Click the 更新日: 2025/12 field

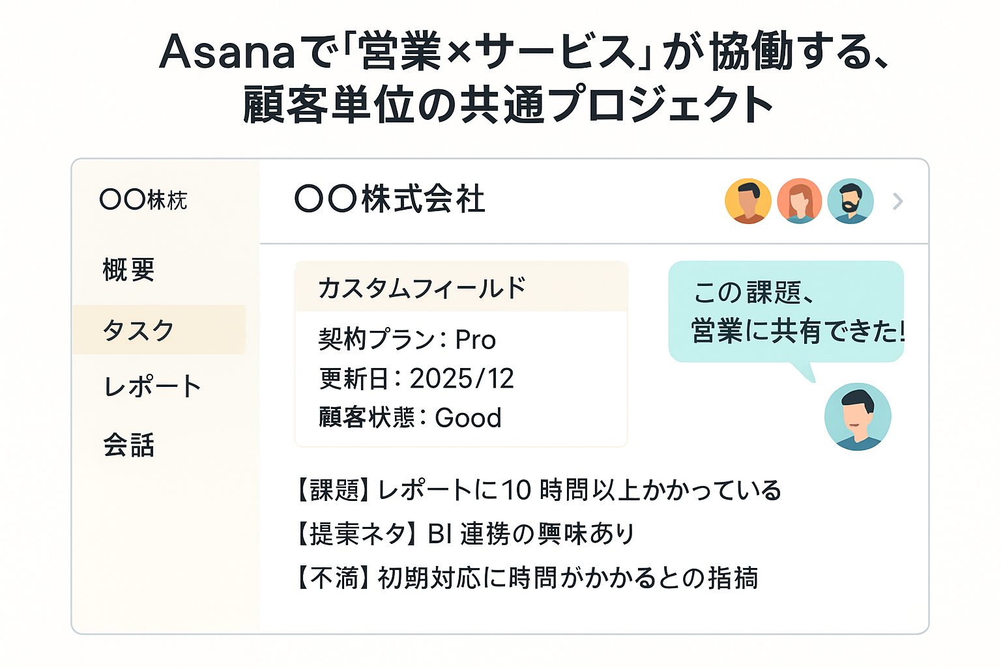pos(416,378)
